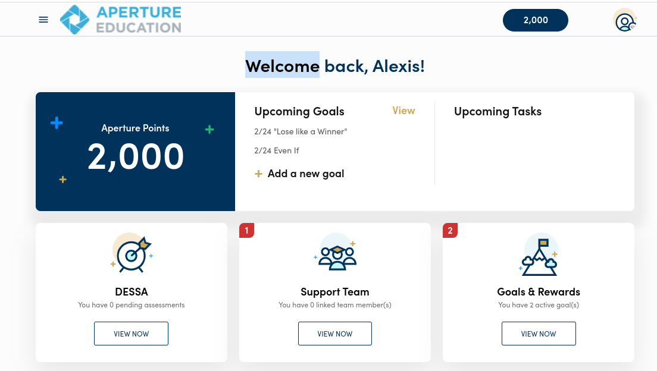The width and height of the screenshot is (657, 371).
Task: Click the Aperture Points 2,000 panel
Action: click(135, 151)
